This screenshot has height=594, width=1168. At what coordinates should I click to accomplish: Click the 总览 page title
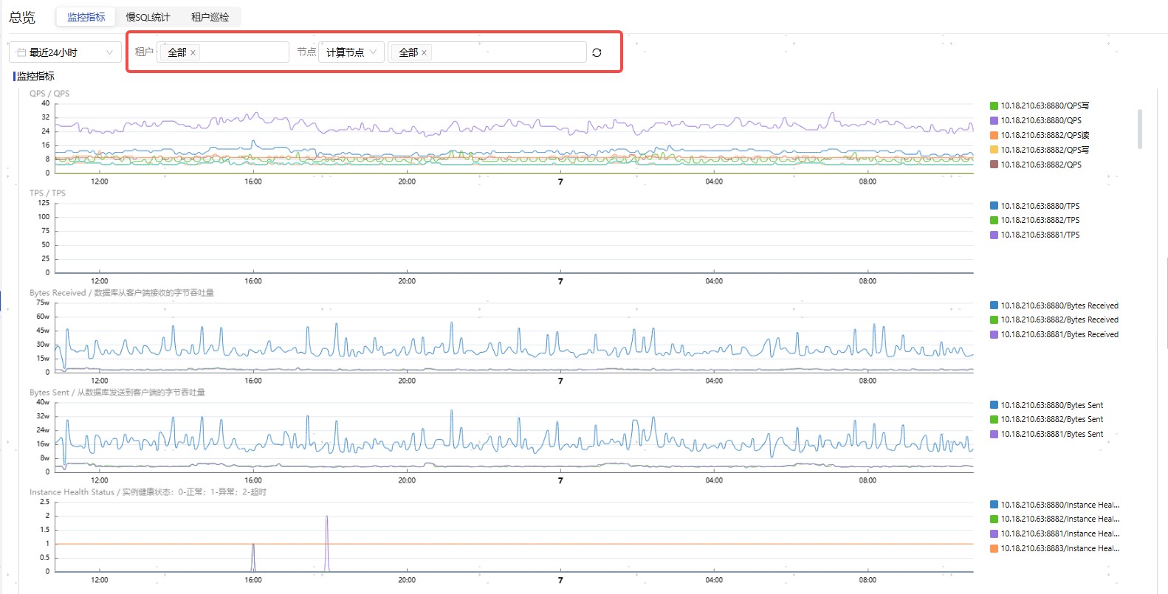(22, 17)
